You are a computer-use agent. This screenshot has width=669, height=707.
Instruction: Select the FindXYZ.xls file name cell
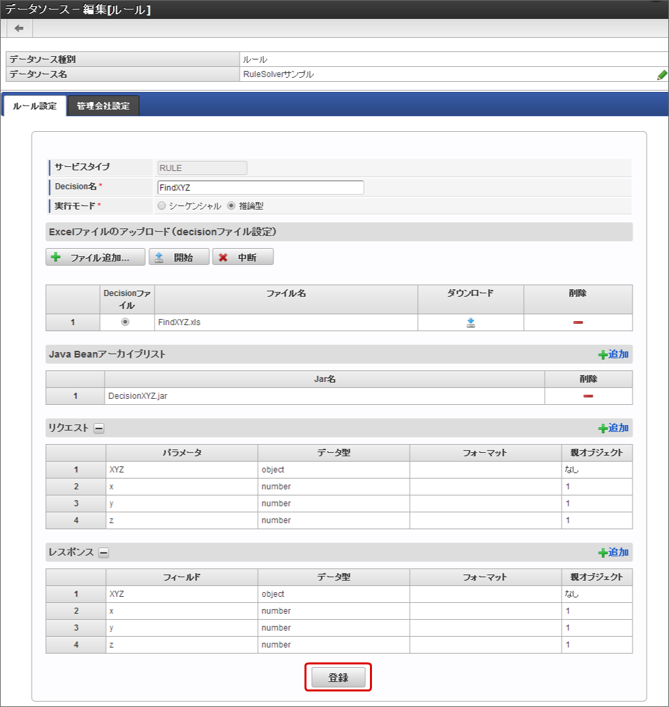tap(286, 322)
